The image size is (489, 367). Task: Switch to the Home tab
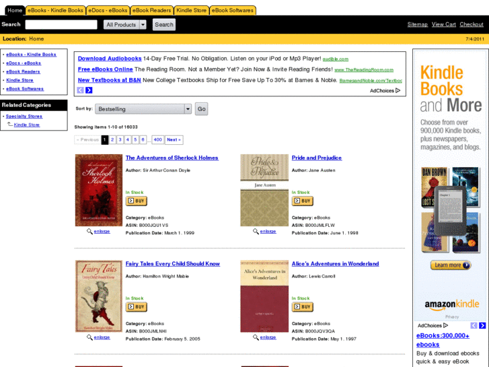15,10
